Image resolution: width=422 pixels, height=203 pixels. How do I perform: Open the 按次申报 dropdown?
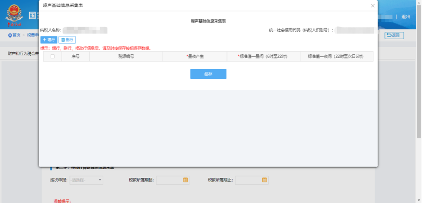[x=86, y=180]
